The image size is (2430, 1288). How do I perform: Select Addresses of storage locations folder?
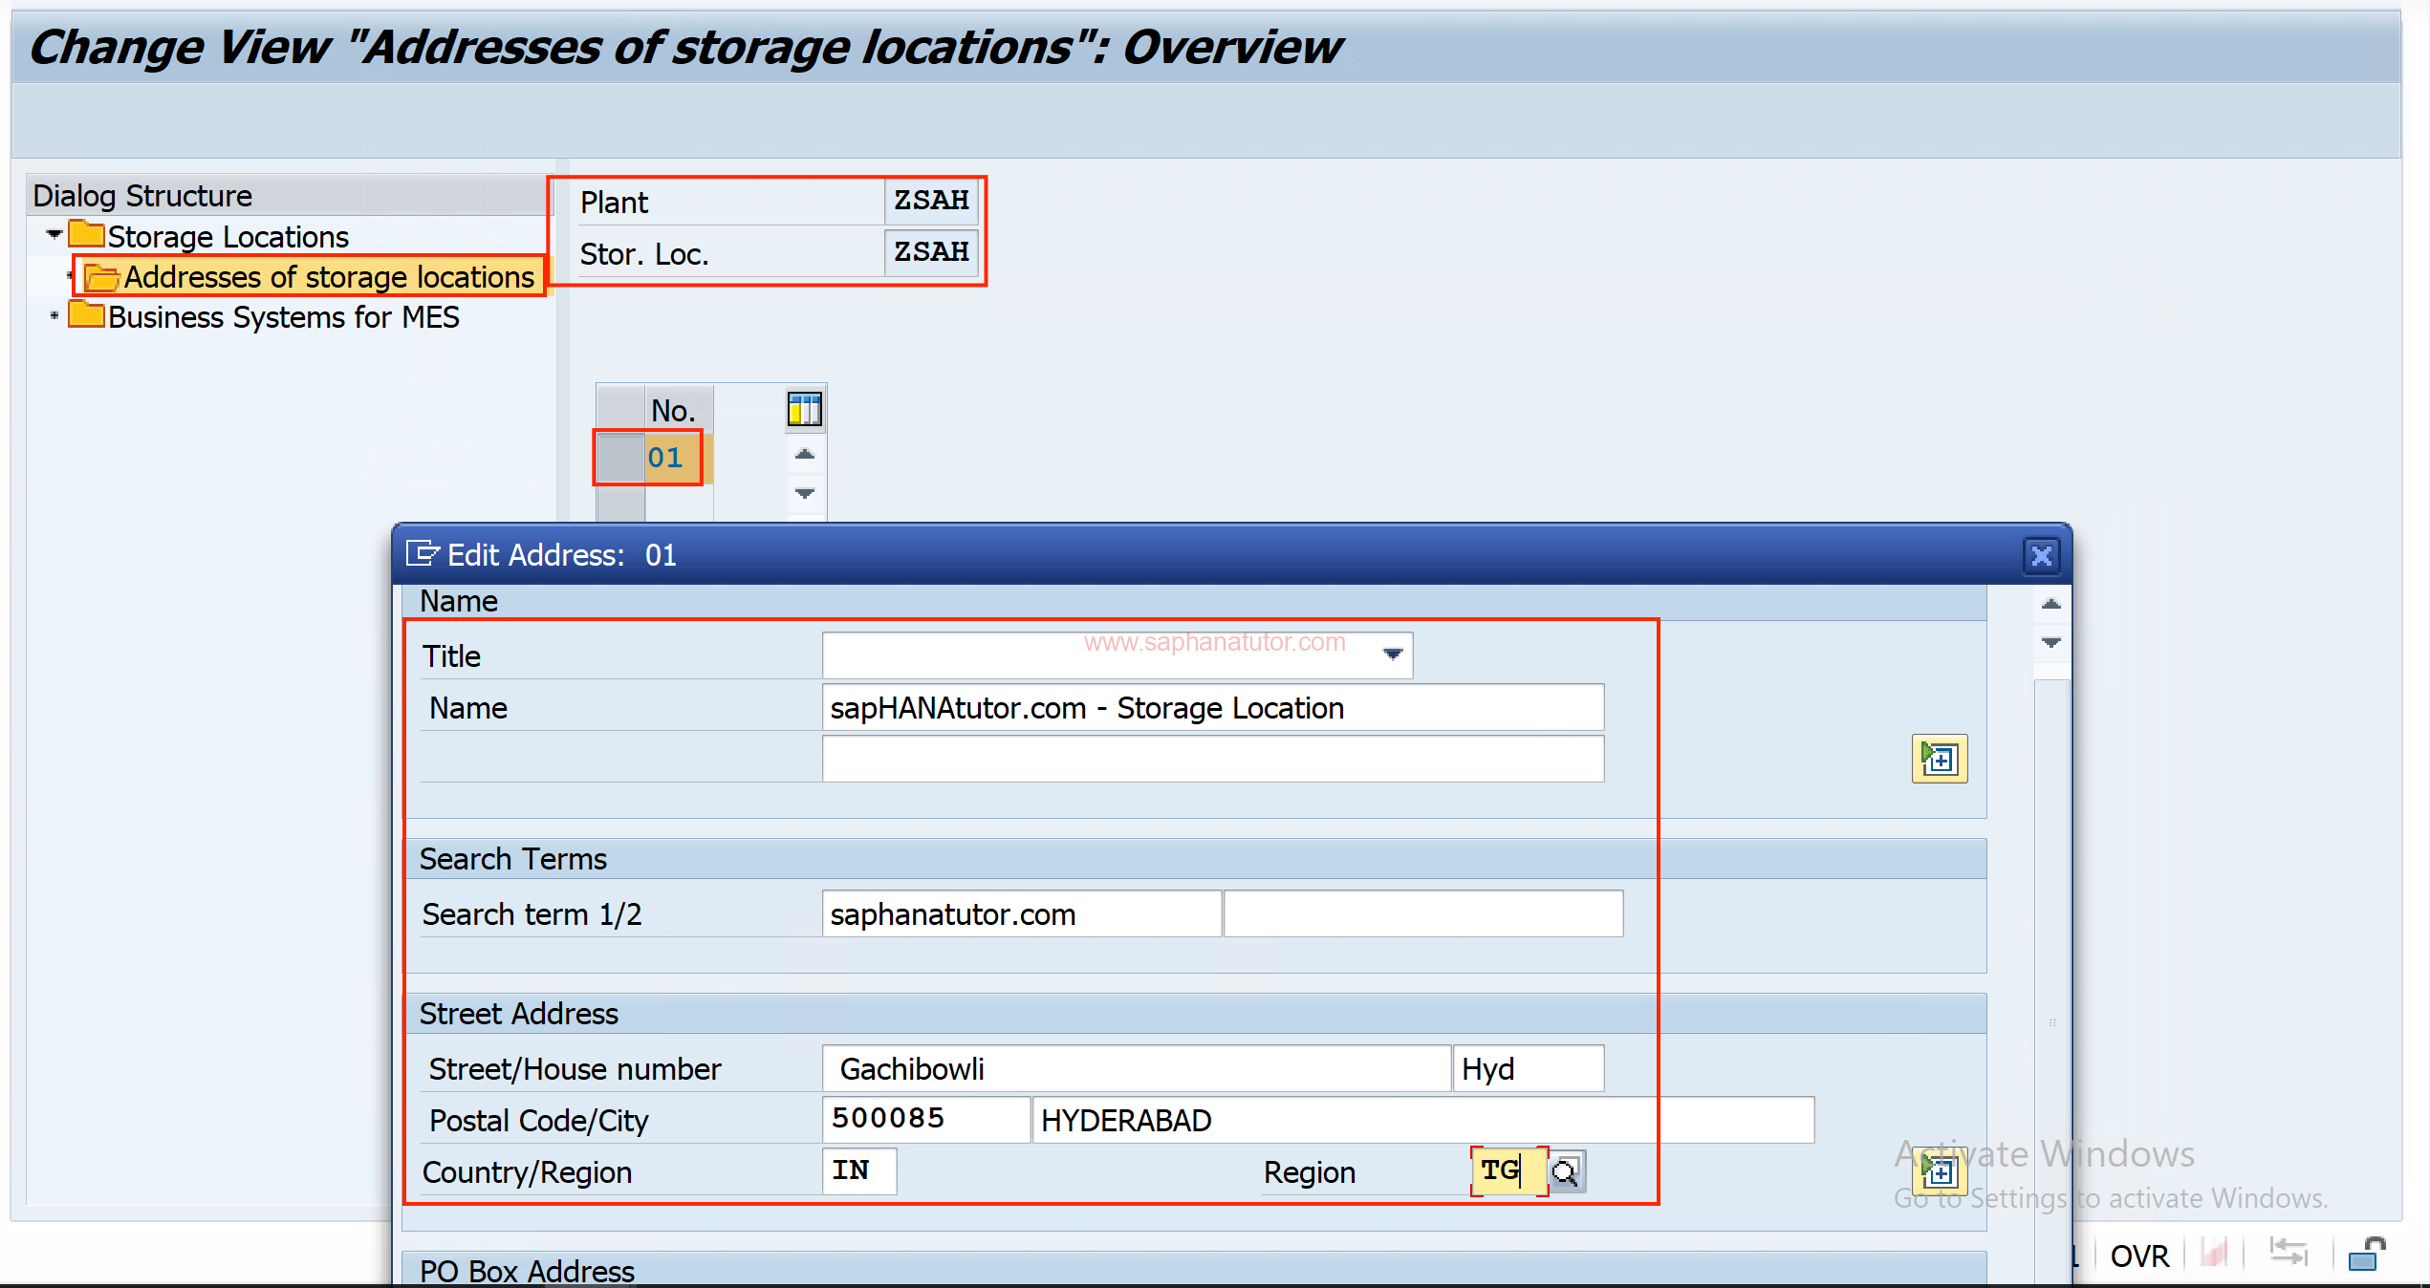[x=311, y=277]
